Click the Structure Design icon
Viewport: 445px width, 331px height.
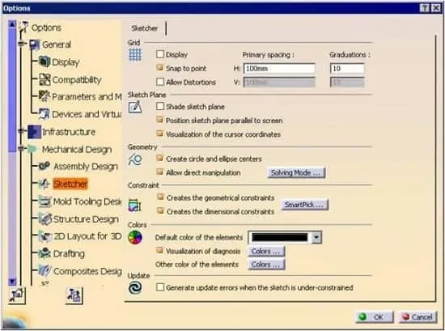[44, 219]
